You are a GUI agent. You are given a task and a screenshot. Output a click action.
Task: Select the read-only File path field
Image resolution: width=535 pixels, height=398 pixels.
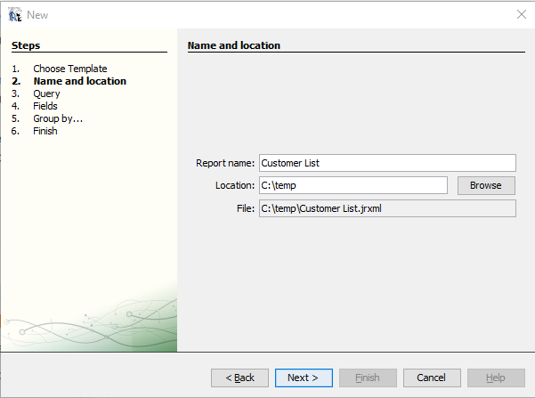coord(387,208)
